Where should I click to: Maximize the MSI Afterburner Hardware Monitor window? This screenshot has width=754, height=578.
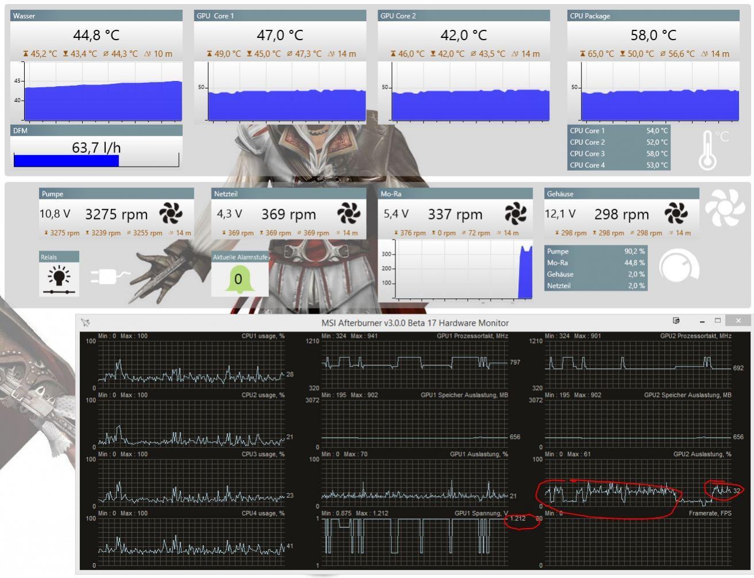click(717, 321)
